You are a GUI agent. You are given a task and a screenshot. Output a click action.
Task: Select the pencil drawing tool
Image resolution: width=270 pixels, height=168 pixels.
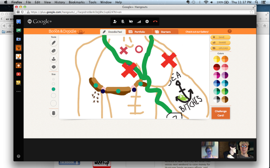tap(54, 43)
